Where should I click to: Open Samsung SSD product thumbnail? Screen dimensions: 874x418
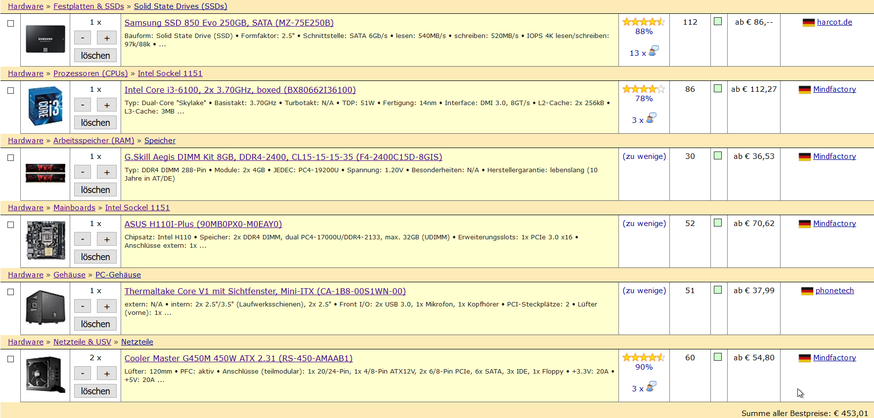tap(45, 39)
